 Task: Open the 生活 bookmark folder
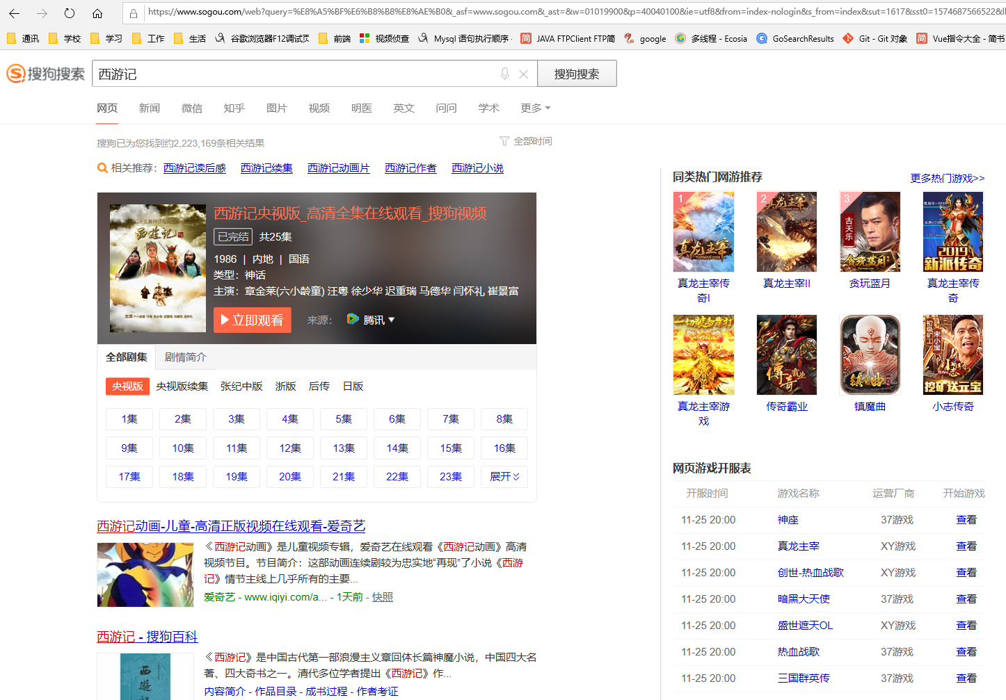coord(190,38)
